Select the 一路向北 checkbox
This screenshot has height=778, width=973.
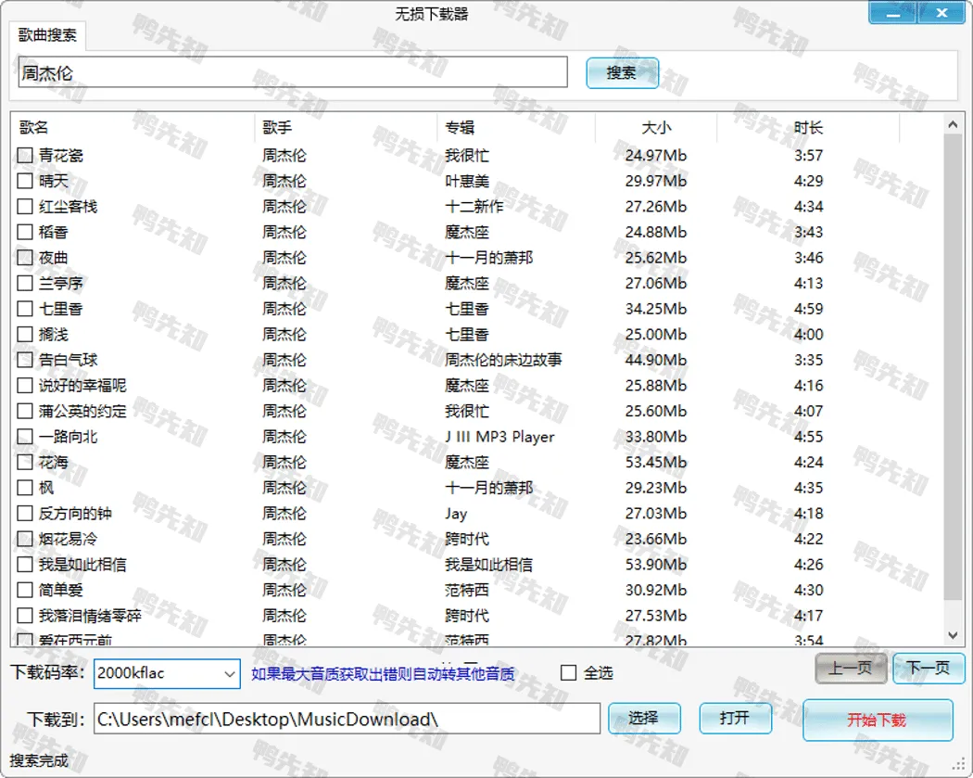(25, 437)
